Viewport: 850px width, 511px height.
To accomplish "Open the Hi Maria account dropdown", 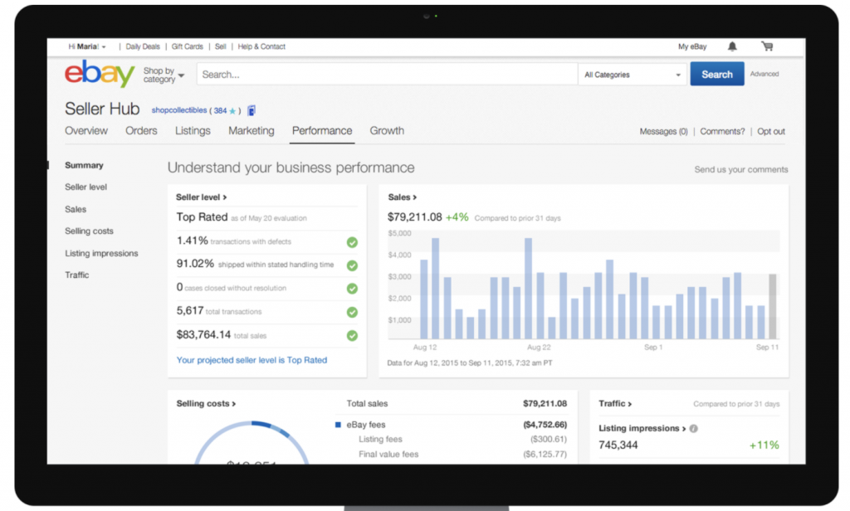I will pos(86,46).
